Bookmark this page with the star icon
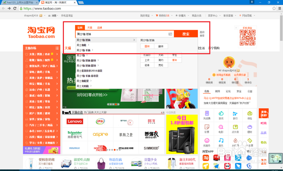 (274, 8)
